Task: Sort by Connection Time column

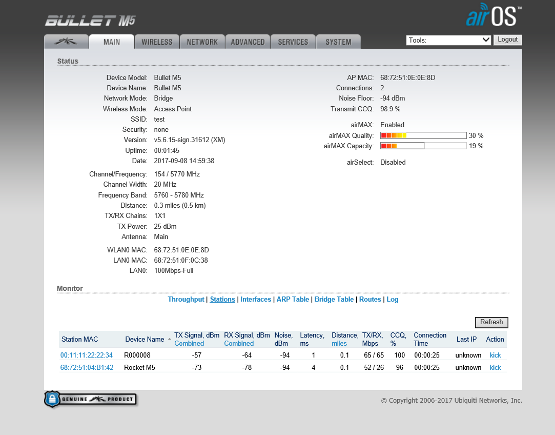Action: (x=429, y=339)
